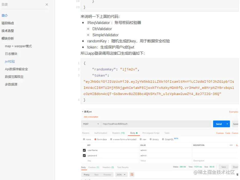Open 日志模块 subsection

click(11, 54)
